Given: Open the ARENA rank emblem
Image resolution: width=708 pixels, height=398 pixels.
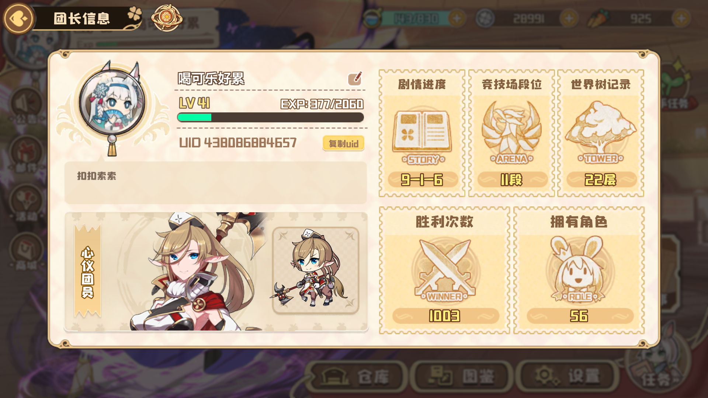Looking at the screenshot, I should 511,132.
